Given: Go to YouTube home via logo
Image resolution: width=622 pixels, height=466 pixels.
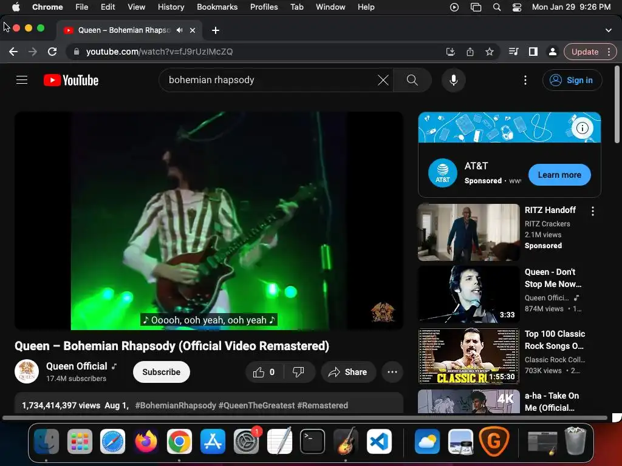Looking at the screenshot, I should pyautogui.click(x=71, y=80).
